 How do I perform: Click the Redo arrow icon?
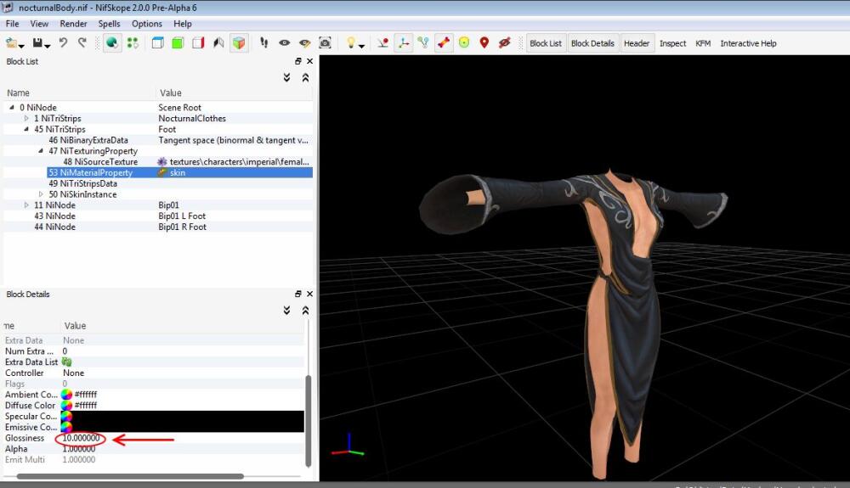click(82, 42)
